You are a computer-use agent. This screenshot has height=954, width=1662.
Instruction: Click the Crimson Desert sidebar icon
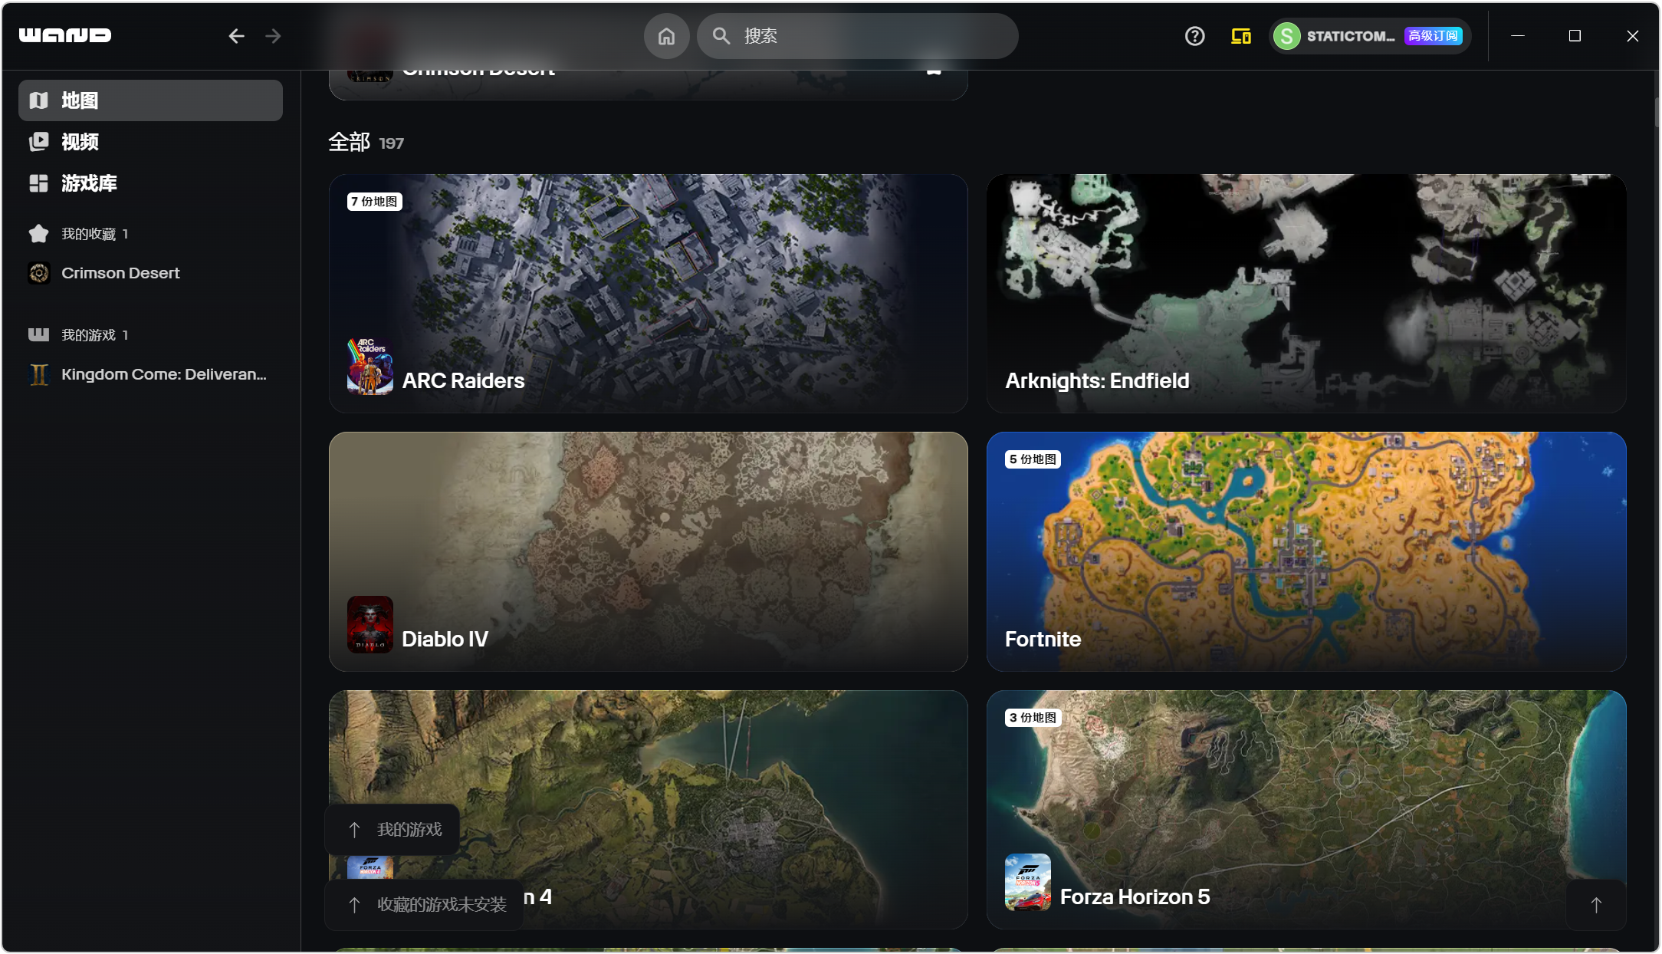click(38, 273)
